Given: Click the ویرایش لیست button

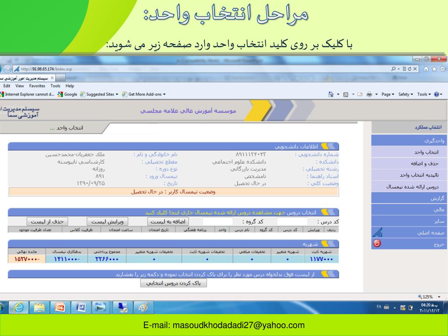Looking at the screenshot, I should (x=108, y=221).
